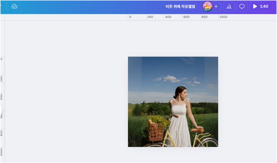Click the cloud save status icon
Viewport: 277px width, 163px height.
(x=14, y=6)
